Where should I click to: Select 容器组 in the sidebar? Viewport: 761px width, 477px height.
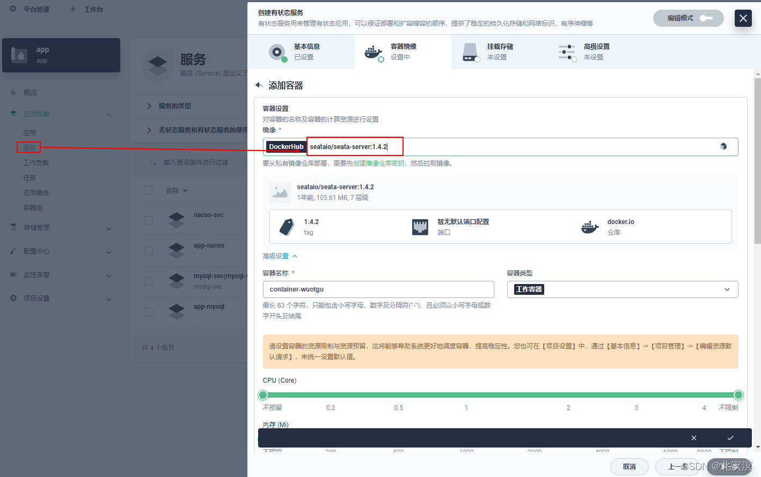pos(33,208)
